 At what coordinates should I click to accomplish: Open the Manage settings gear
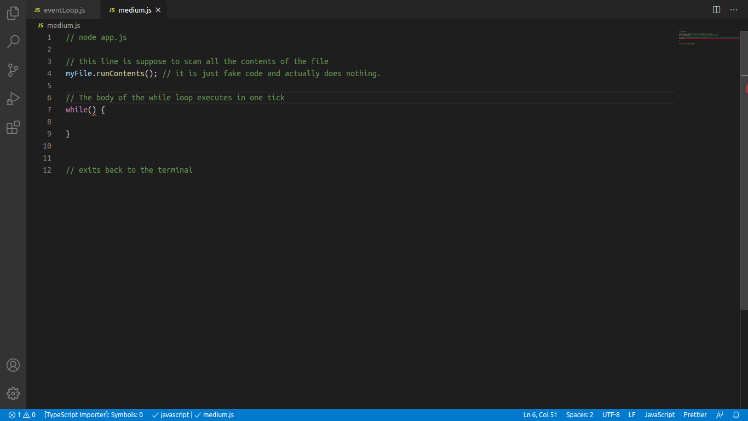point(13,394)
